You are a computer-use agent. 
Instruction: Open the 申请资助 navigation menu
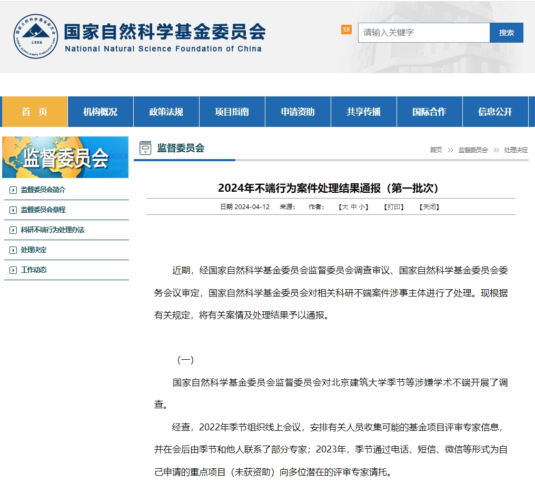(298, 112)
